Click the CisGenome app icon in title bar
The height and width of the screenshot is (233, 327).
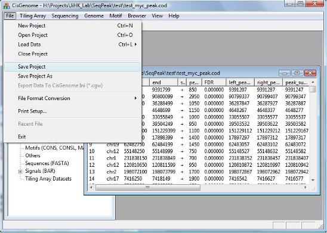[x=6, y=5]
